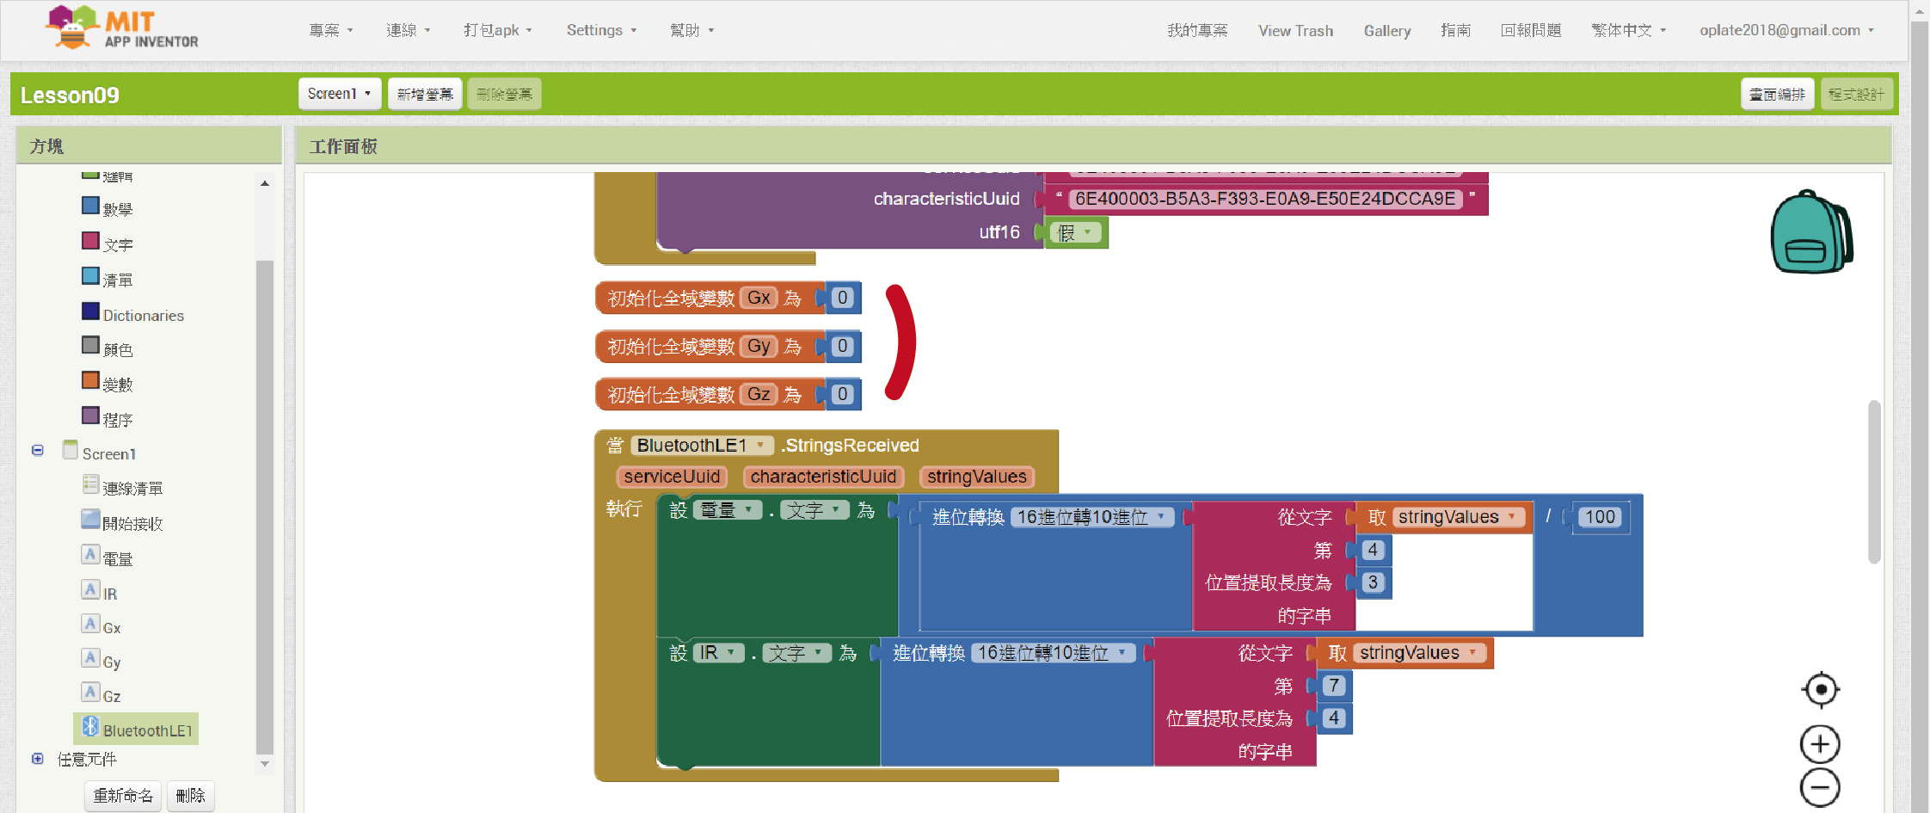Collapse the Screen1 tree node
Screen dimensions: 1930x813
coord(38,450)
